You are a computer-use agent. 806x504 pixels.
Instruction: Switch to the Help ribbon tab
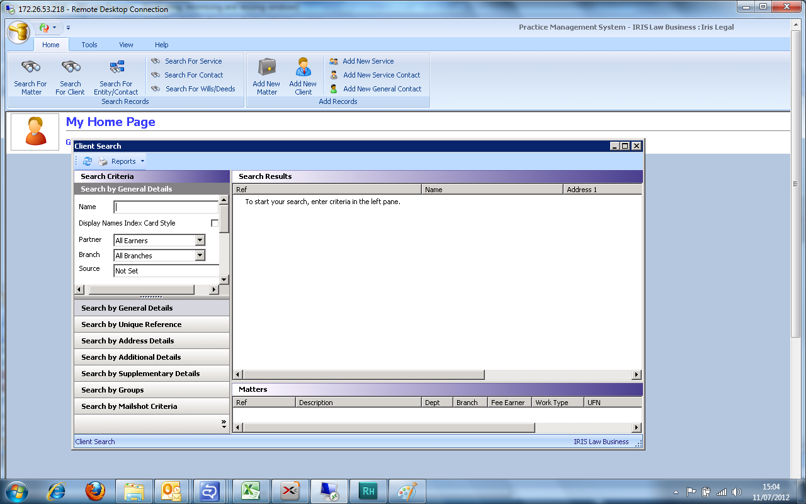(162, 45)
